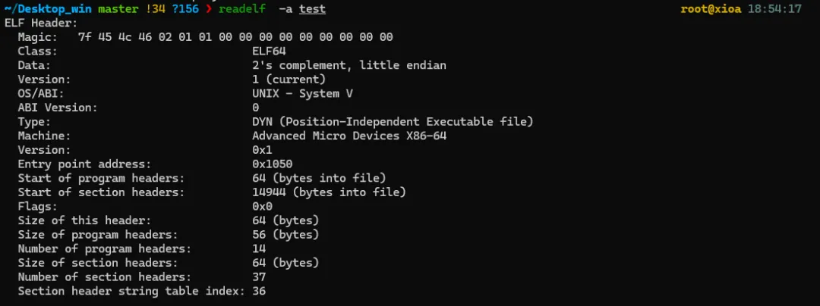Click the DYN (Position-Independent Executable file) text
820x306 pixels.
pyautogui.click(x=393, y=121)
